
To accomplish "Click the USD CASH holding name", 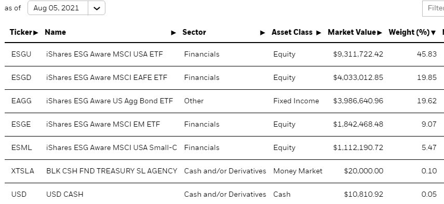I will pos(65,194).
